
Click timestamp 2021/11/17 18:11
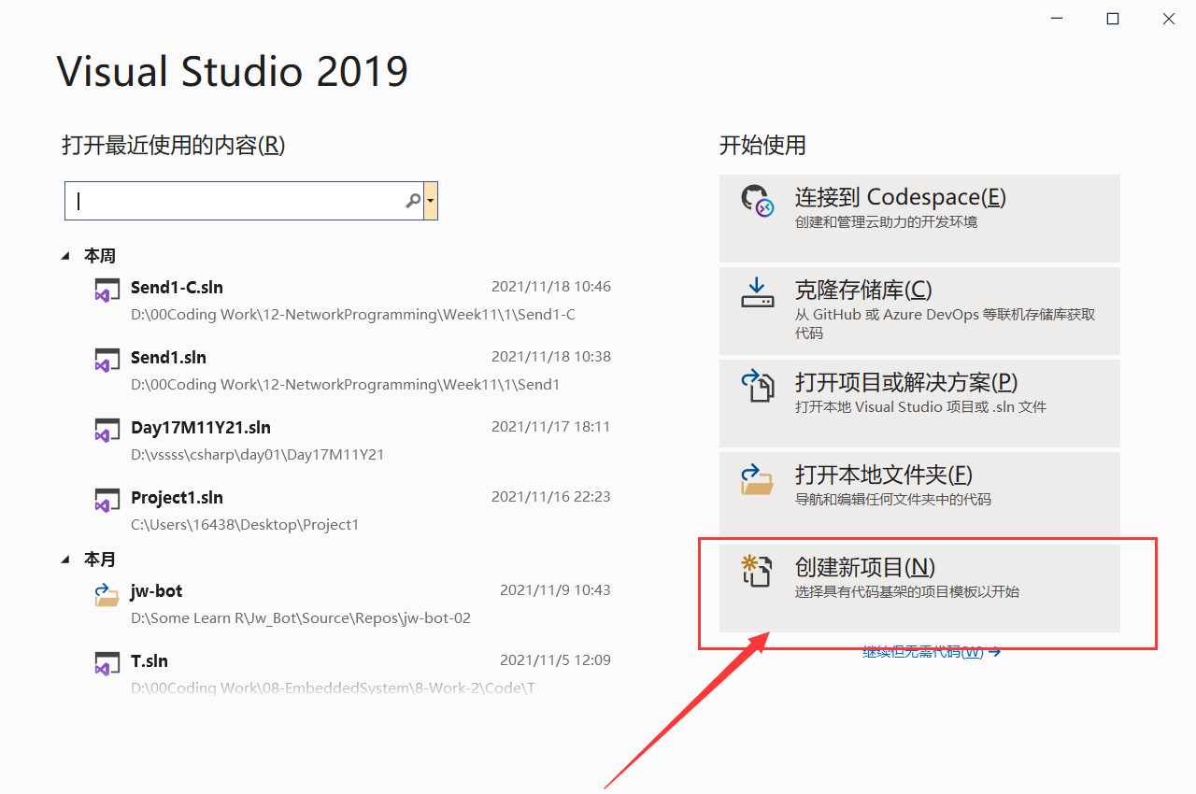point(551,427)
